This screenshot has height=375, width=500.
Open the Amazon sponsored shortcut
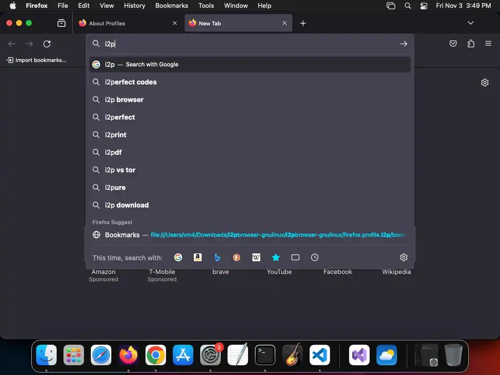tap(104, 275)
